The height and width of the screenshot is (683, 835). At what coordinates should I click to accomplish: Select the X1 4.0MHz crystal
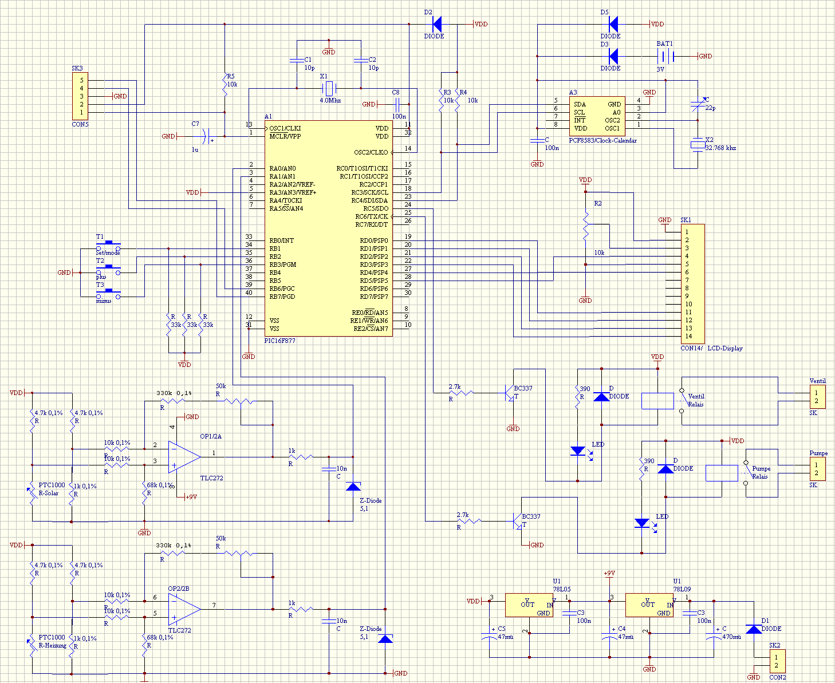[329, 88]
